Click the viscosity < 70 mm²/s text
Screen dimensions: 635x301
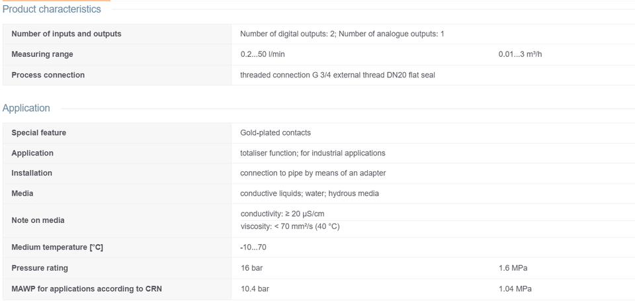point(290,226)
